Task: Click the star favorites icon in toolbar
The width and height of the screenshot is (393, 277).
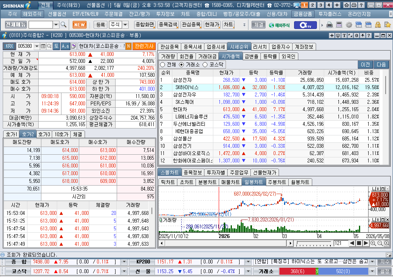Action: pos(388,25)
